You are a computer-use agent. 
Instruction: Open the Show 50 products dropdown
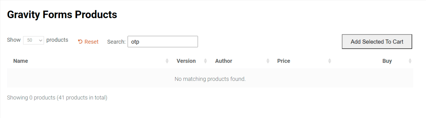(34, 40)
